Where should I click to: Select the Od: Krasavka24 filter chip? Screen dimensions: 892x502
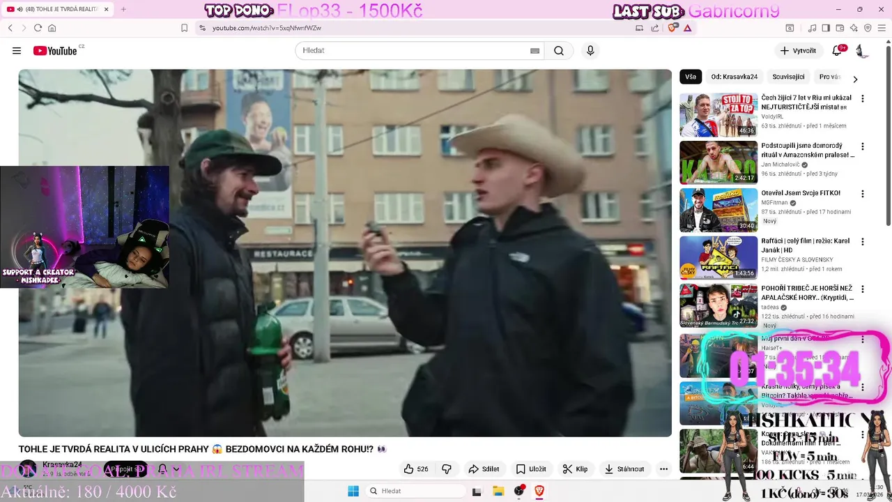[x=734, y=77]
